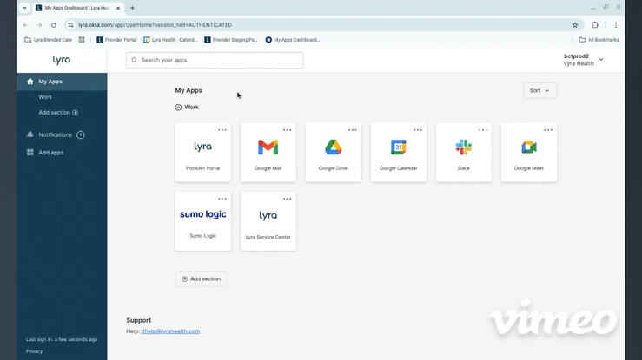Open options menu on Lyra Service Center tile
642x360 pixels.
(287, 199)
